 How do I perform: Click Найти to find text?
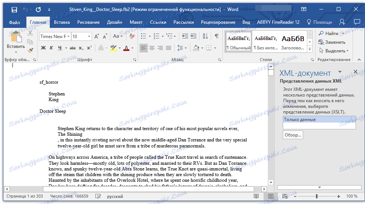329,34
